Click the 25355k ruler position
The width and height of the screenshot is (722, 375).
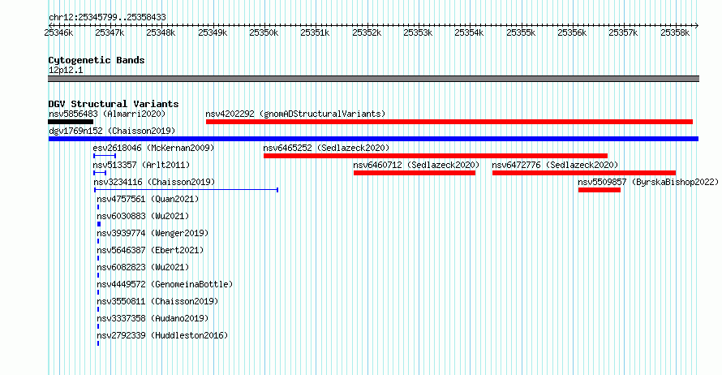tap(522, 32)
